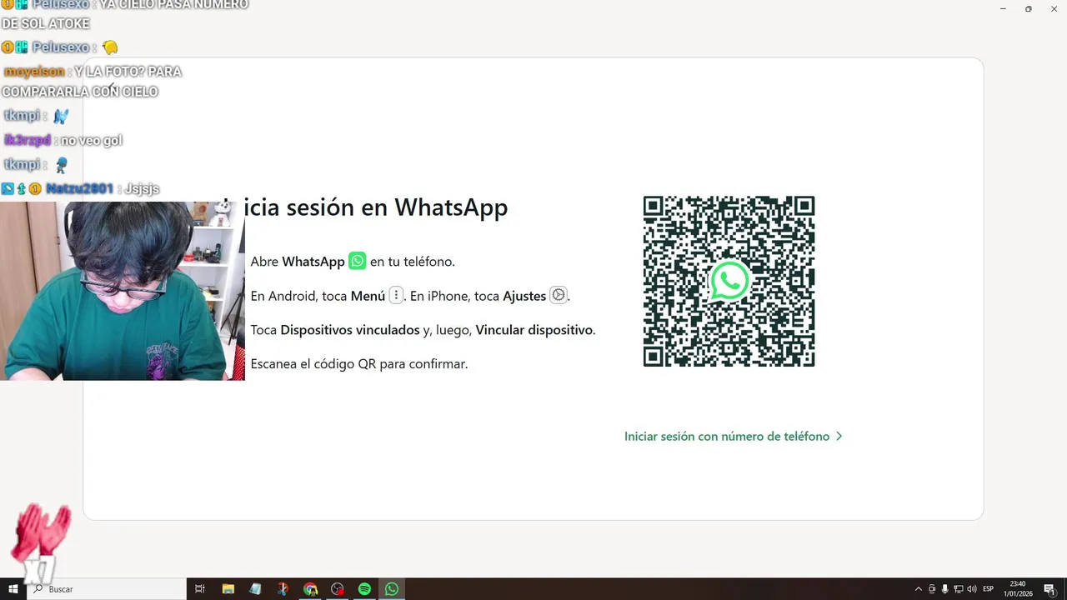Screen dimensions: 1067x600
Task: Change ESP input language
Action: coord(989,589)
